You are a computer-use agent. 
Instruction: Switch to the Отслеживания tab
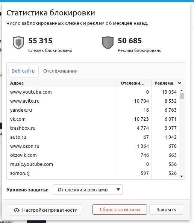pos(60,71)
